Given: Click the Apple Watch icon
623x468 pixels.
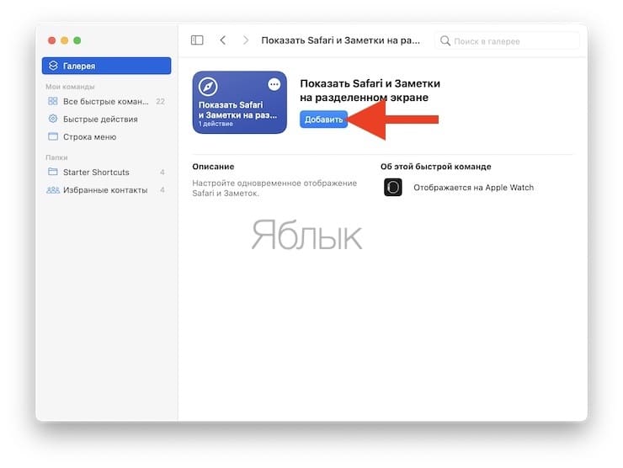Looking at the screenshot, I should coord(393,187).
